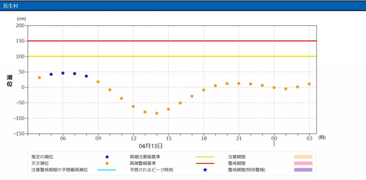Click the 200 y-axis tick label

click(20, 26)
